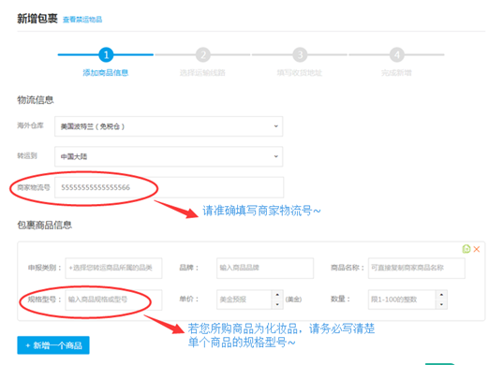Image resolution: width=503 pixels, height=365 pixels.
Task: Focus the 商家物流号 tracking number field
Action: (x=169, y=187)
